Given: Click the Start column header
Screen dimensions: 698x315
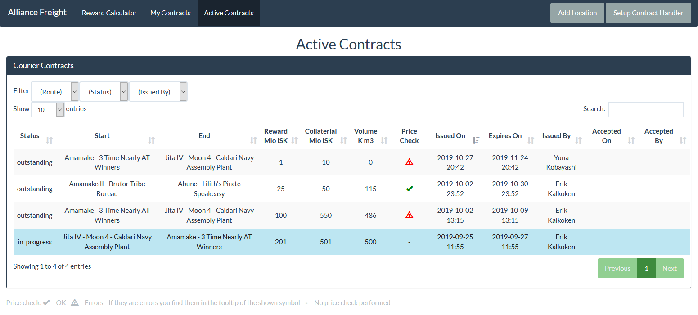Looking at the screenshot, I should (102, 136).
